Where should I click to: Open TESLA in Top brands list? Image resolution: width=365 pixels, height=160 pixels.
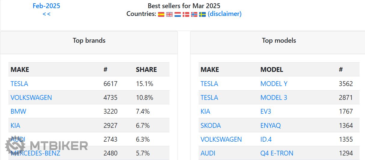[x=19, y=84]
